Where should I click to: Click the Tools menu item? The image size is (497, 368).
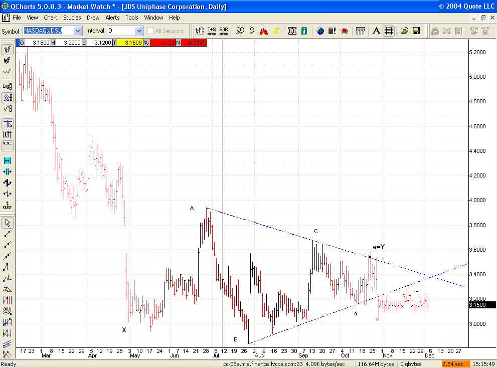pos(132,18)
